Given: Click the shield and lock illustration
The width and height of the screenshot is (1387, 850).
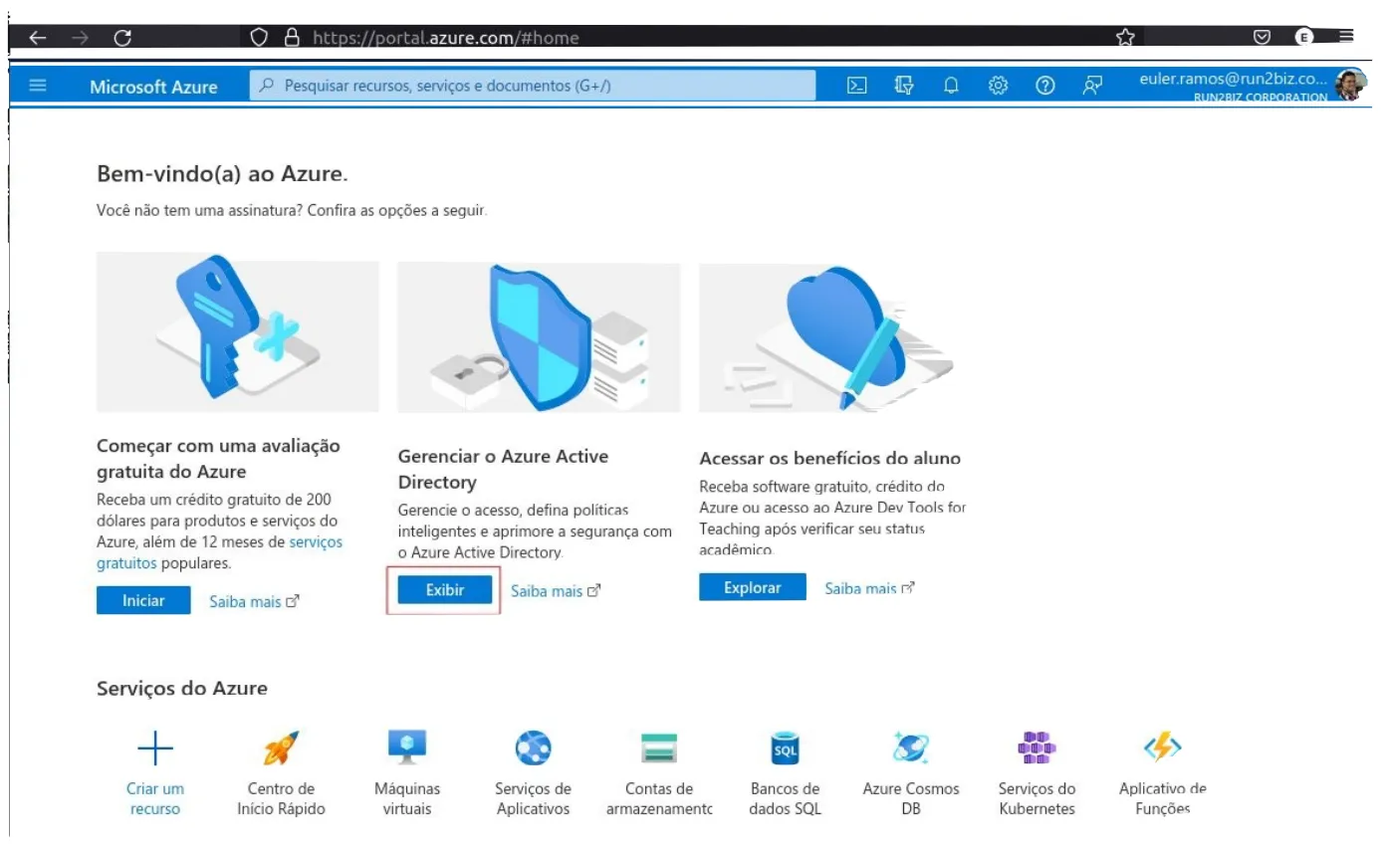Looking at the screenshot, I should point(539,337).
